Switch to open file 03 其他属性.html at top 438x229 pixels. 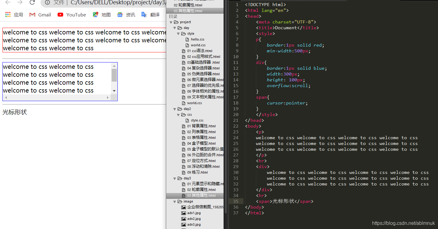[x=188, y=11]
